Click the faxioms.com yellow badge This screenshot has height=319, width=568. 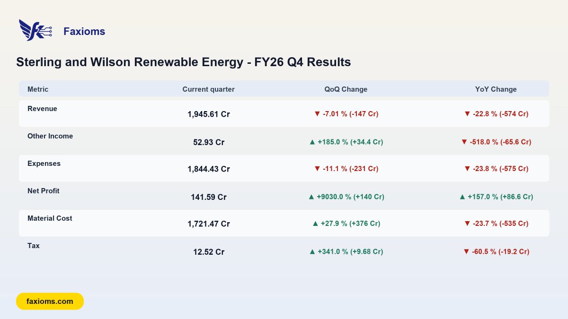tap(50, 301)
